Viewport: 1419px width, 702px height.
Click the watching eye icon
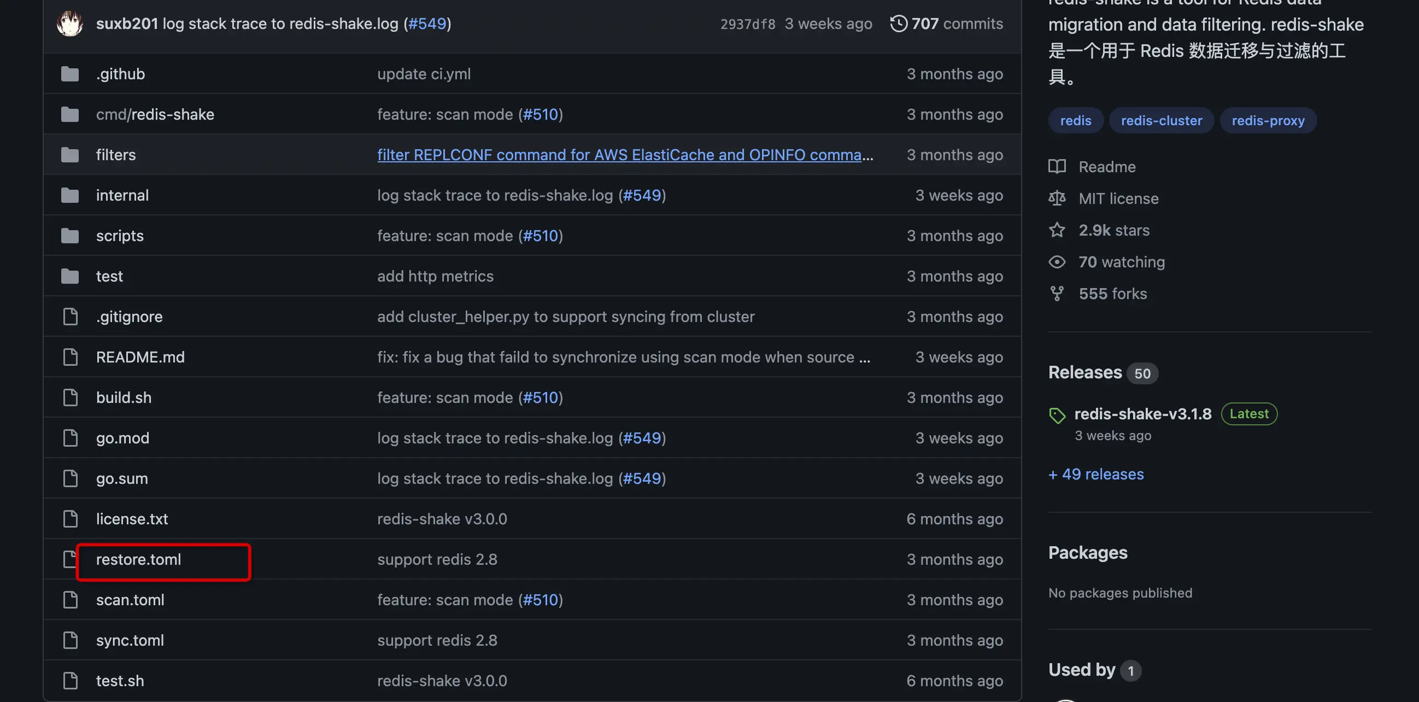1057,262
